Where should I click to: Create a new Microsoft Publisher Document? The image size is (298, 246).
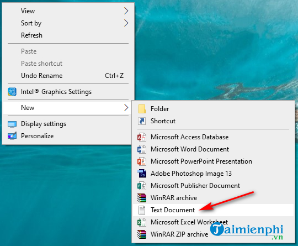[x=213, y=186]
